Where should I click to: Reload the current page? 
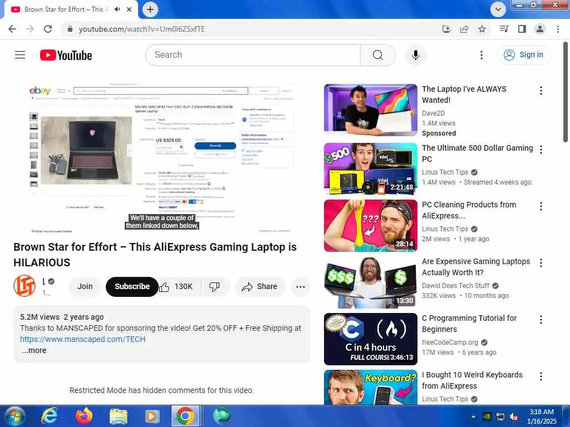click(x=48, y=29)
